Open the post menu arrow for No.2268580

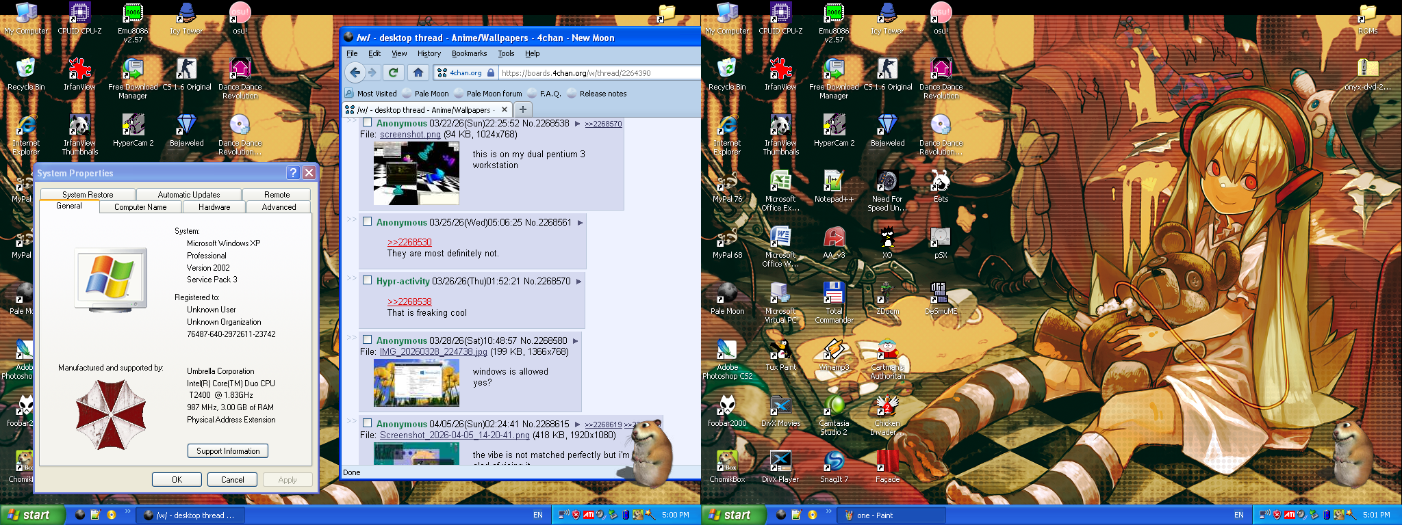(576, 341)
